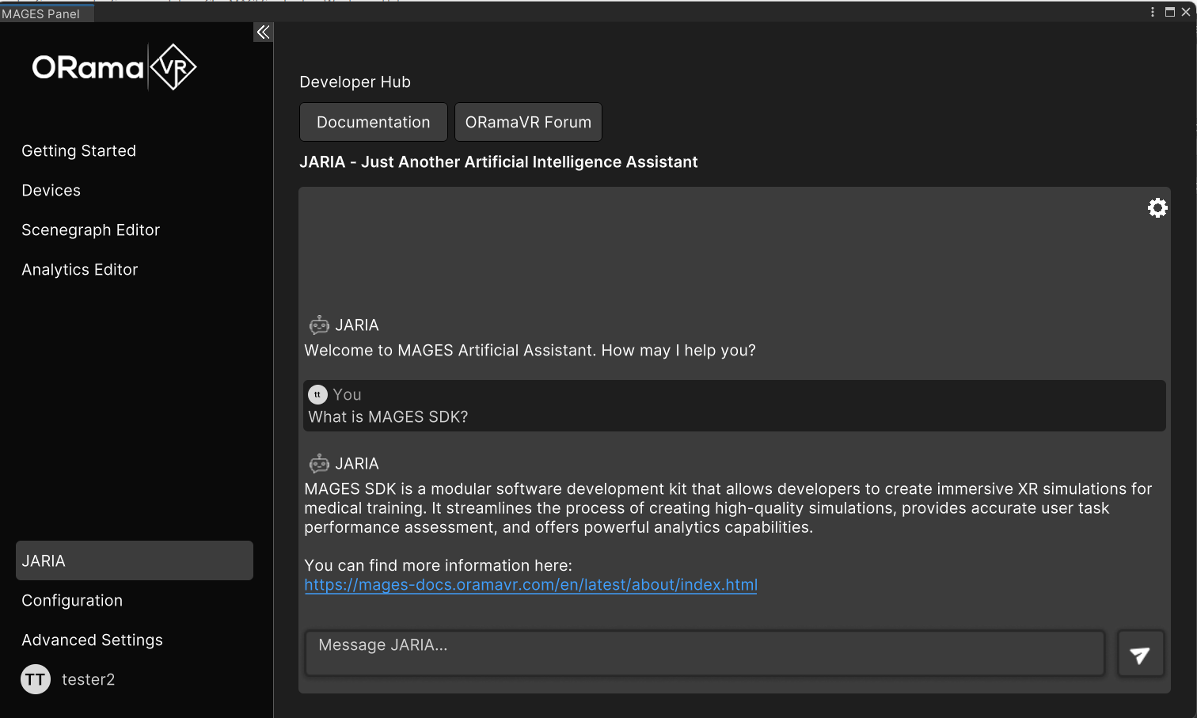The width and height of the screenshot is (1197, 718).
Task: Click the Developer Hub heading
Action: coord(355,82)
